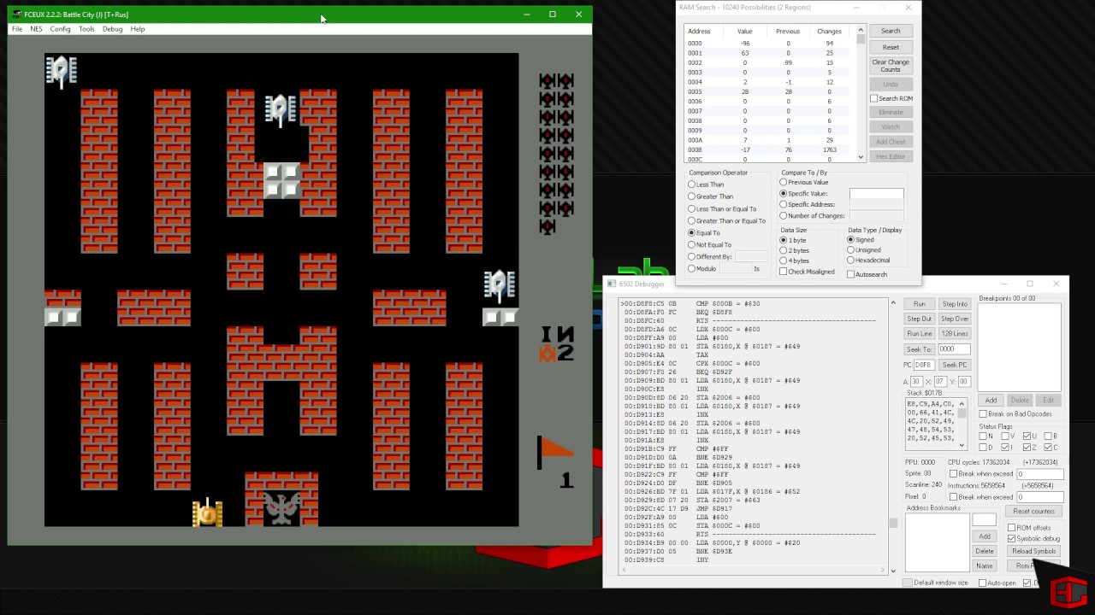Click the Undo button in RAM Search
The image size is (1095, 615).
pos(891,85)
